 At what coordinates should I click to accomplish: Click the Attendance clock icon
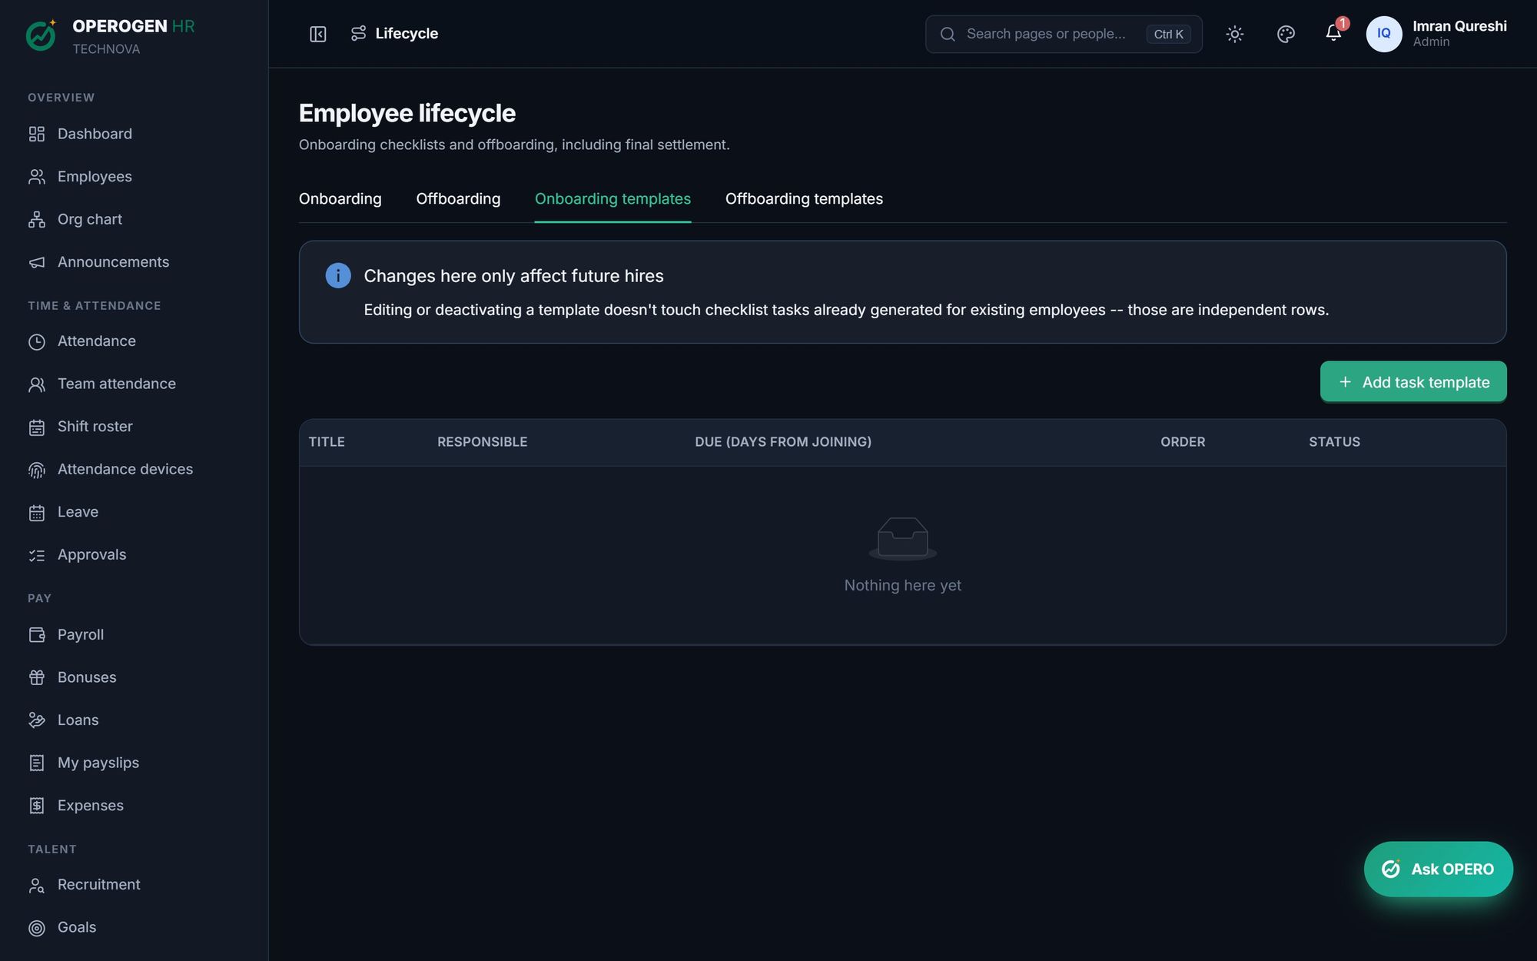tap(37, 341)
